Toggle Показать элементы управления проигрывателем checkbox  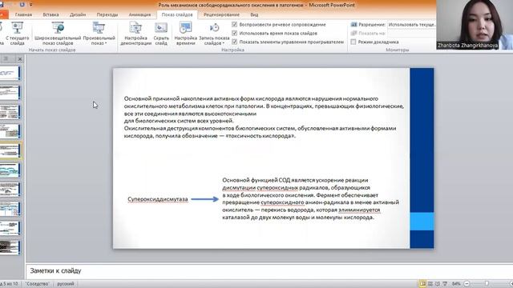234,42
